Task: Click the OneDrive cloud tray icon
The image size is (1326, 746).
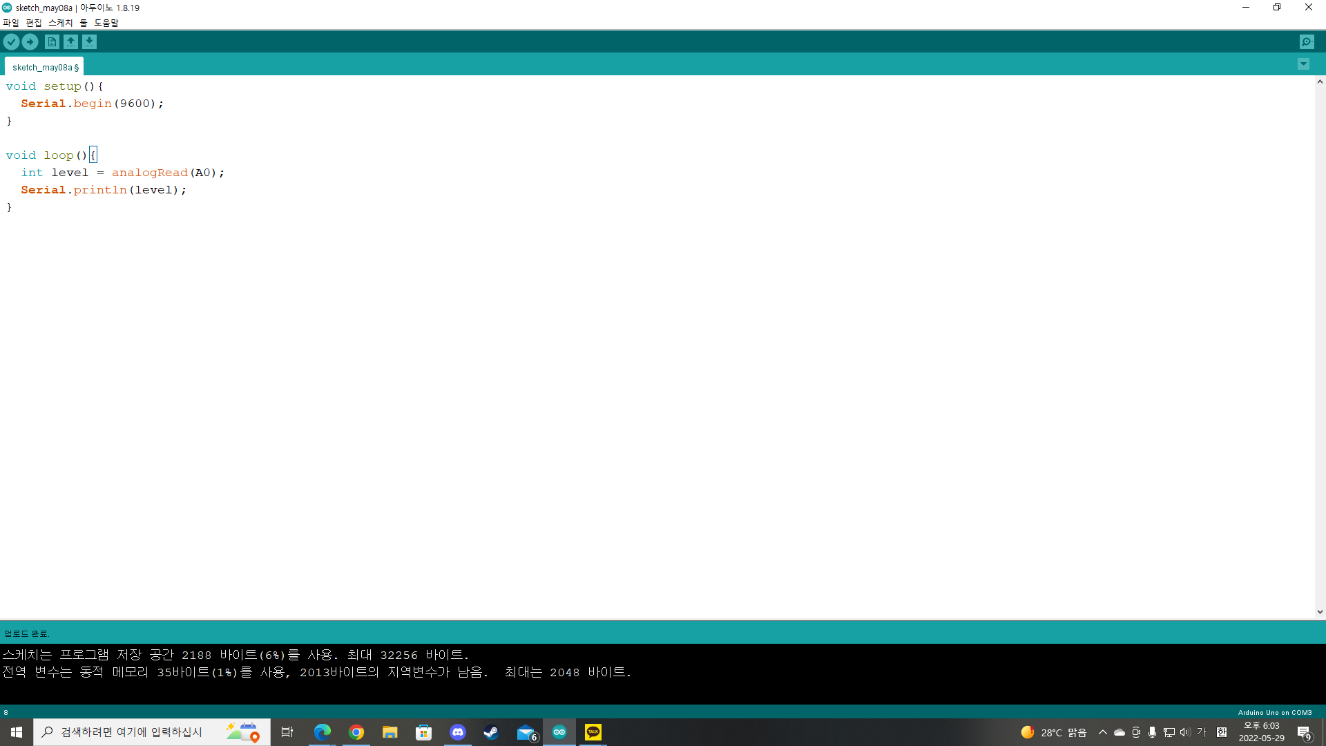Action: point(1120,732)
